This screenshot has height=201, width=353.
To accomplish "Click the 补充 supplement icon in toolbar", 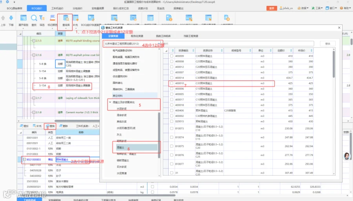I will 75,18.
